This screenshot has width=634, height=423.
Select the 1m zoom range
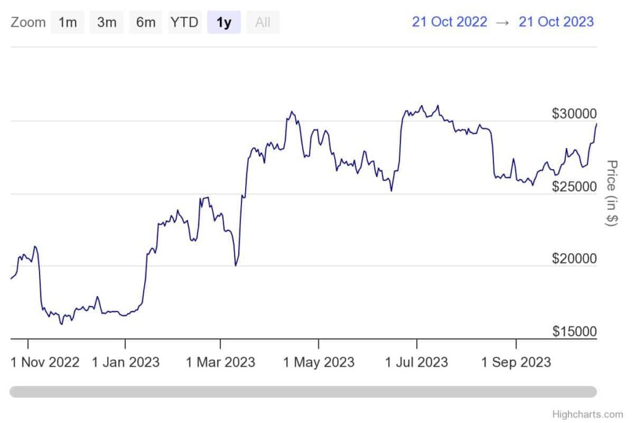click(67, 23)
